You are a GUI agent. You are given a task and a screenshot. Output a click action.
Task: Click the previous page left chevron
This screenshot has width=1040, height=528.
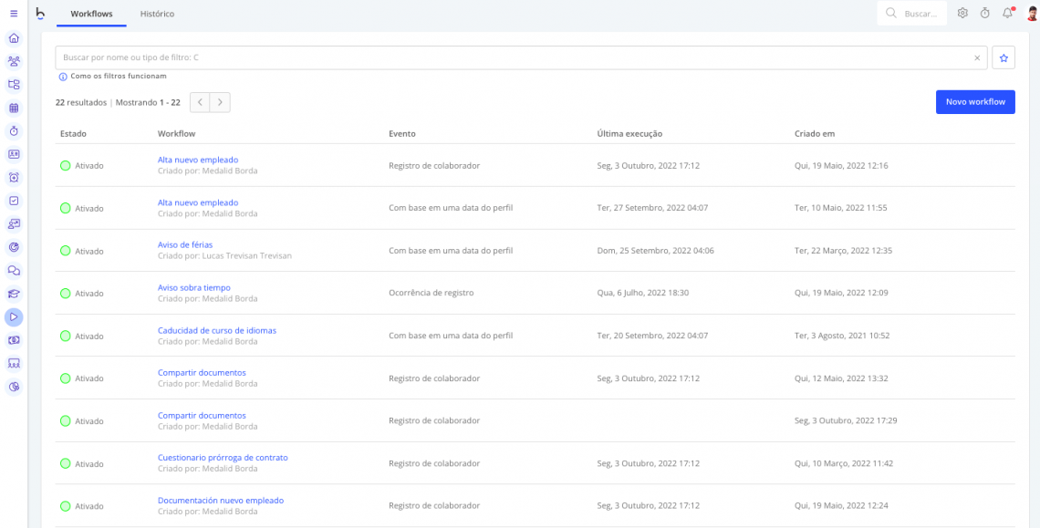200,102
